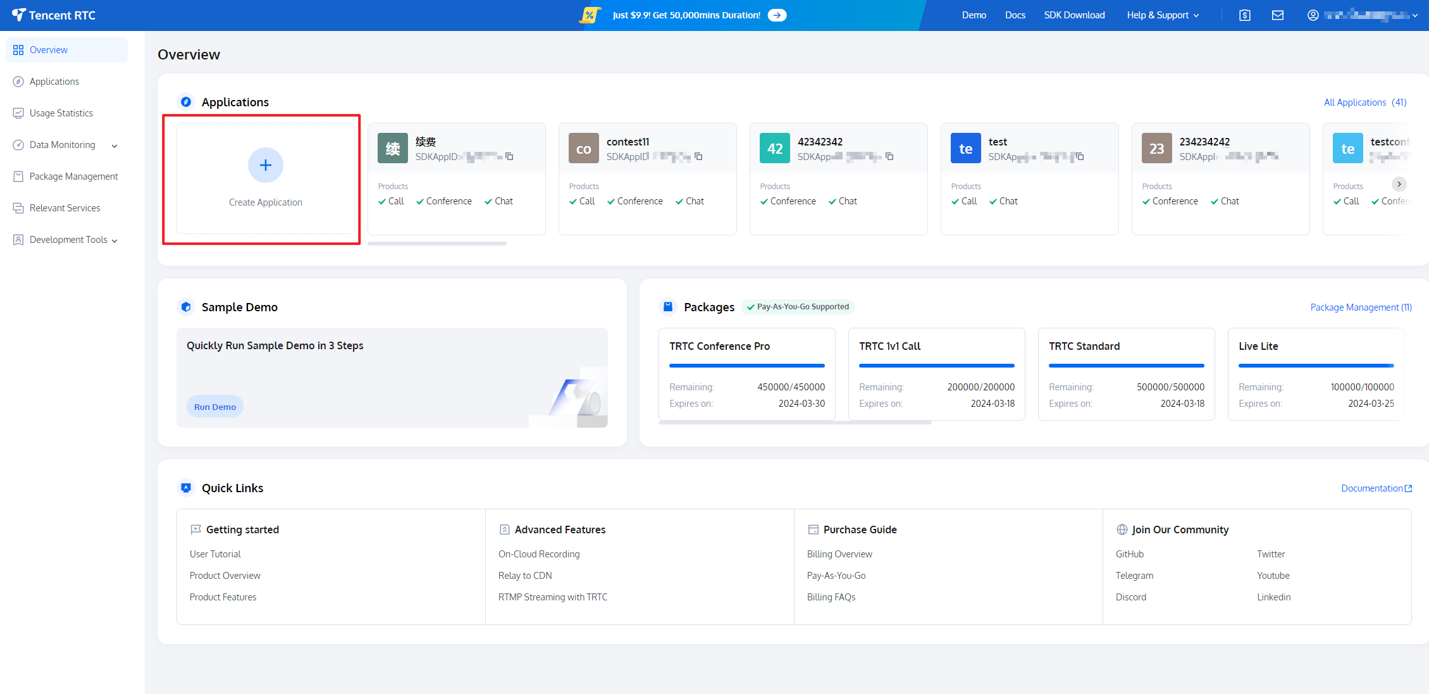Open SDK Download from the top menu
1429x694 pixels.
[x=1074, y=15]
